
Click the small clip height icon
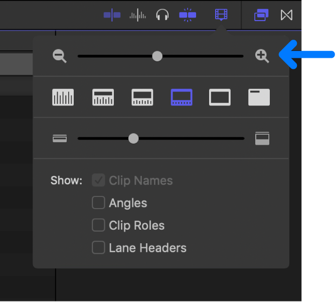pos(60,138)
